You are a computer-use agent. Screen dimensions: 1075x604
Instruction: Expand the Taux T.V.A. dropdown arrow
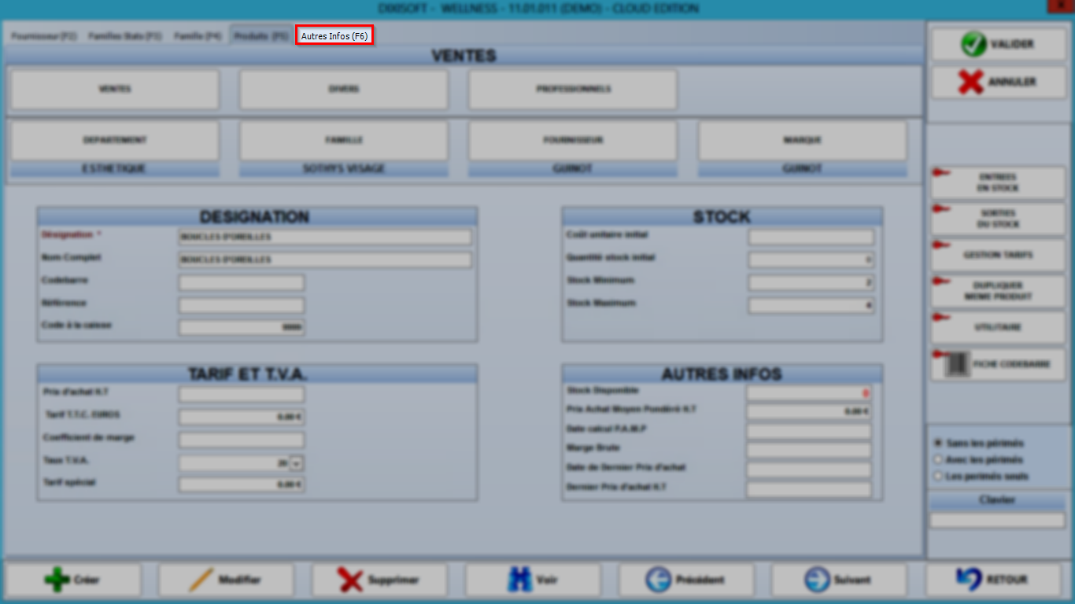point(296,464)
